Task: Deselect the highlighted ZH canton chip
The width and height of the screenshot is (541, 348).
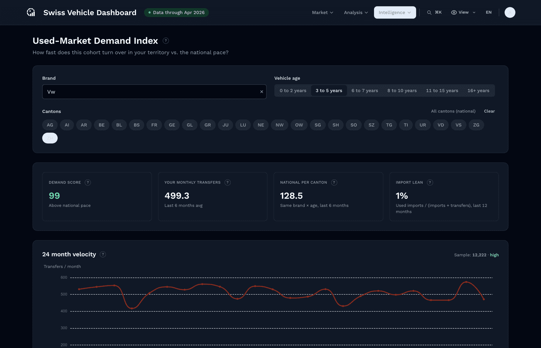Action: (x=50, y=138)
